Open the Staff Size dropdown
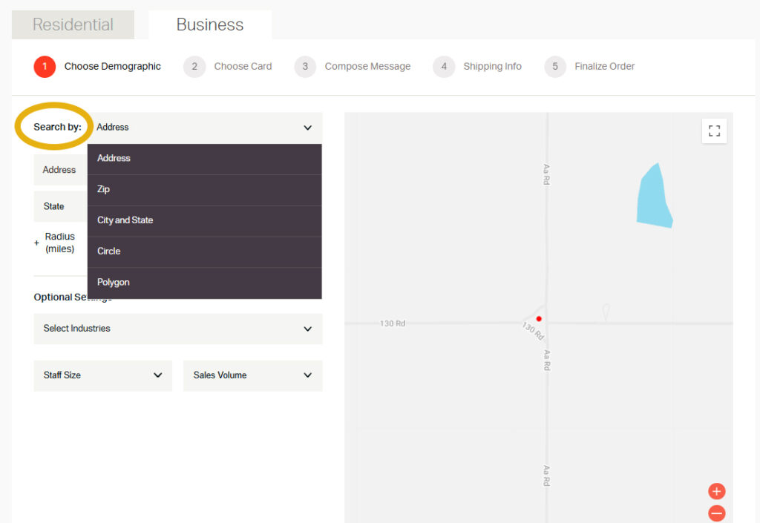The width and height of the screenshot is (760, 523). (x=102, y=375)
